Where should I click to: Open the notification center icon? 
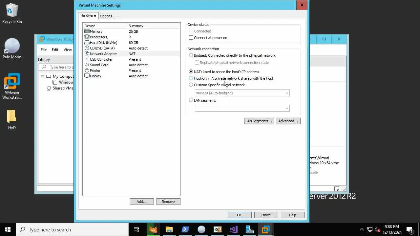[x=409, y=229]
